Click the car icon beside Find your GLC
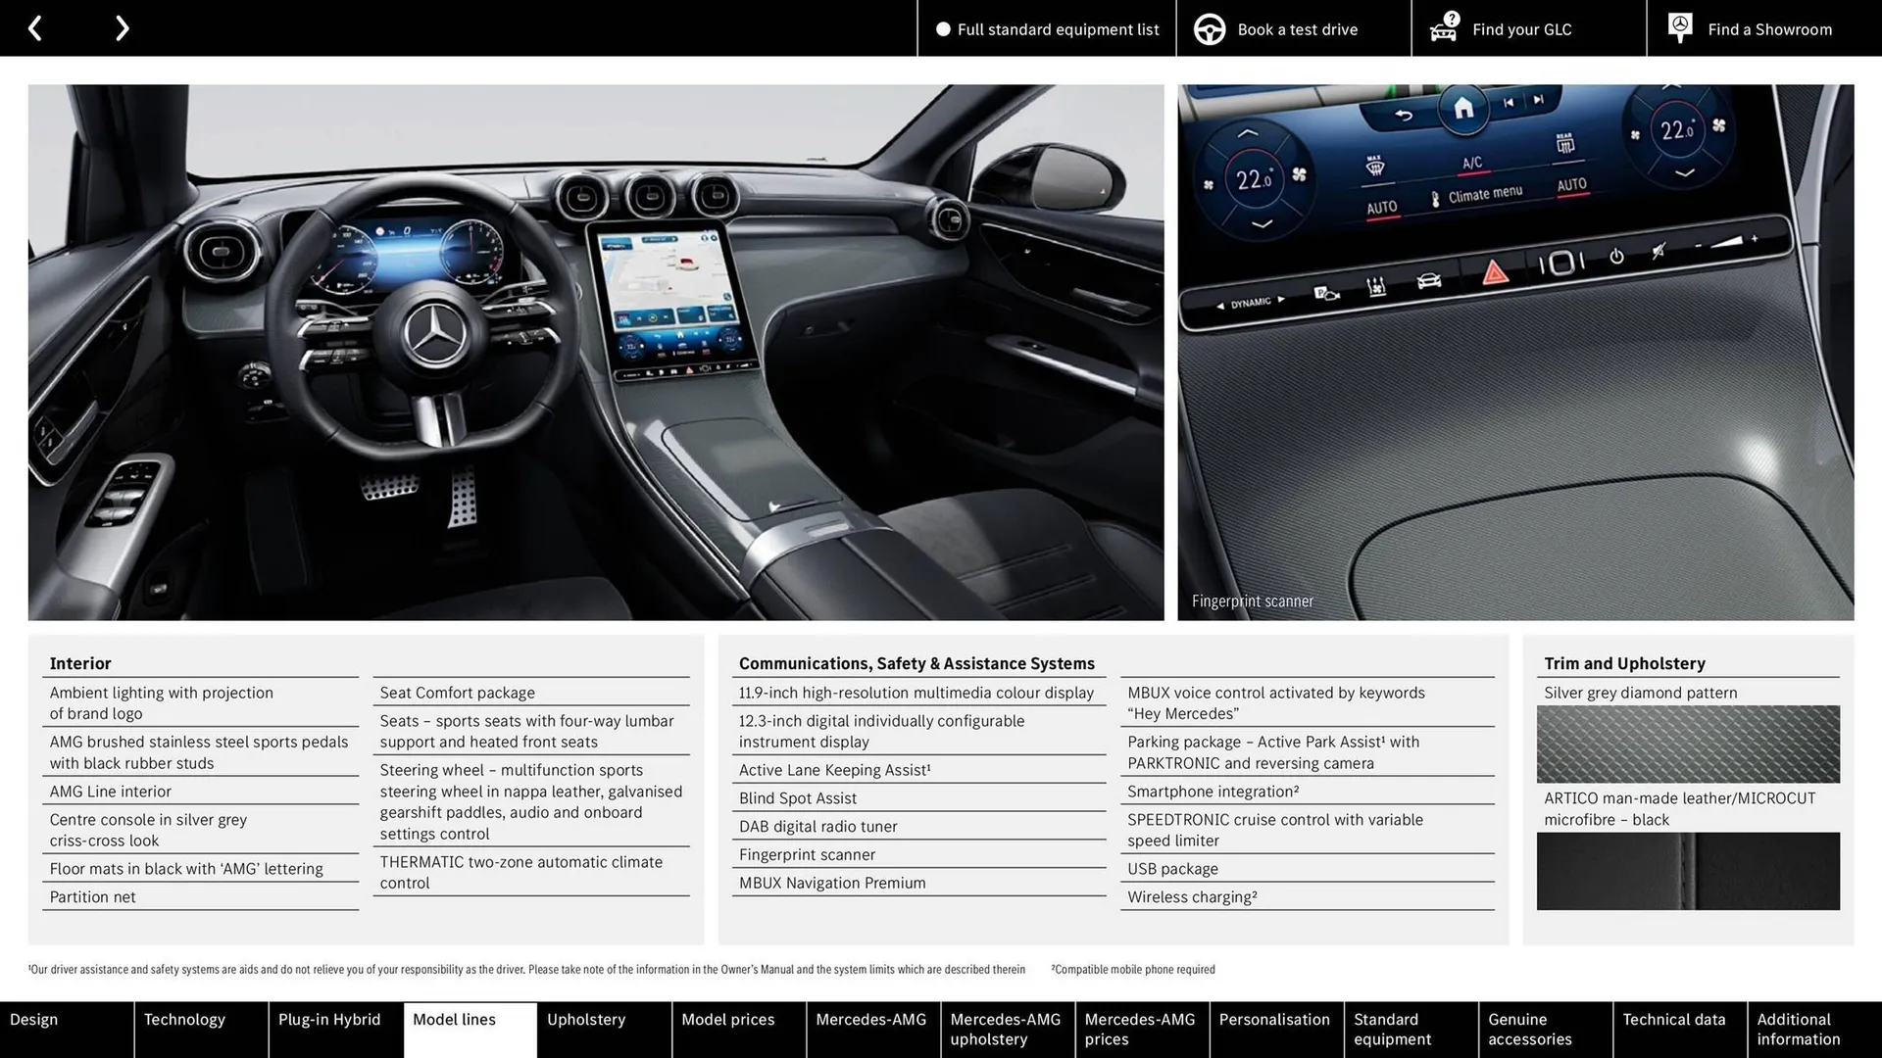This screenshot has height=1058, width=1882. pos(1443,30)
